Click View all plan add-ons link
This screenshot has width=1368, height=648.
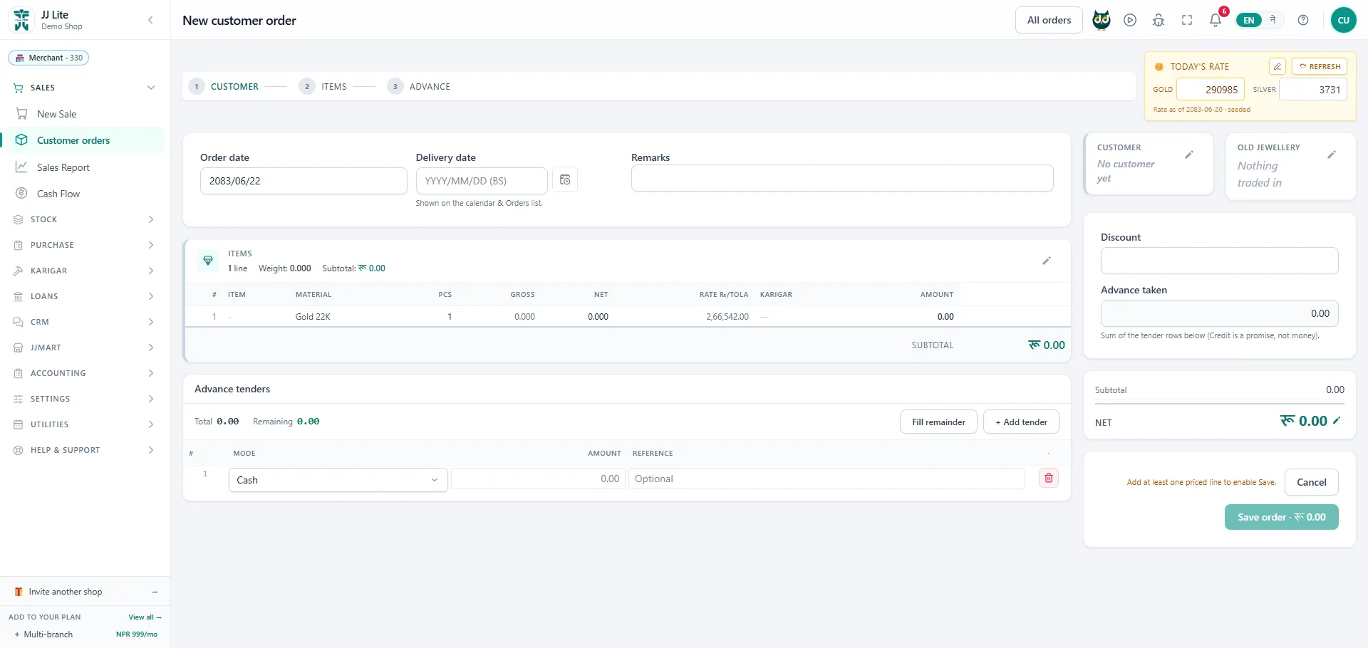(145, 617)
